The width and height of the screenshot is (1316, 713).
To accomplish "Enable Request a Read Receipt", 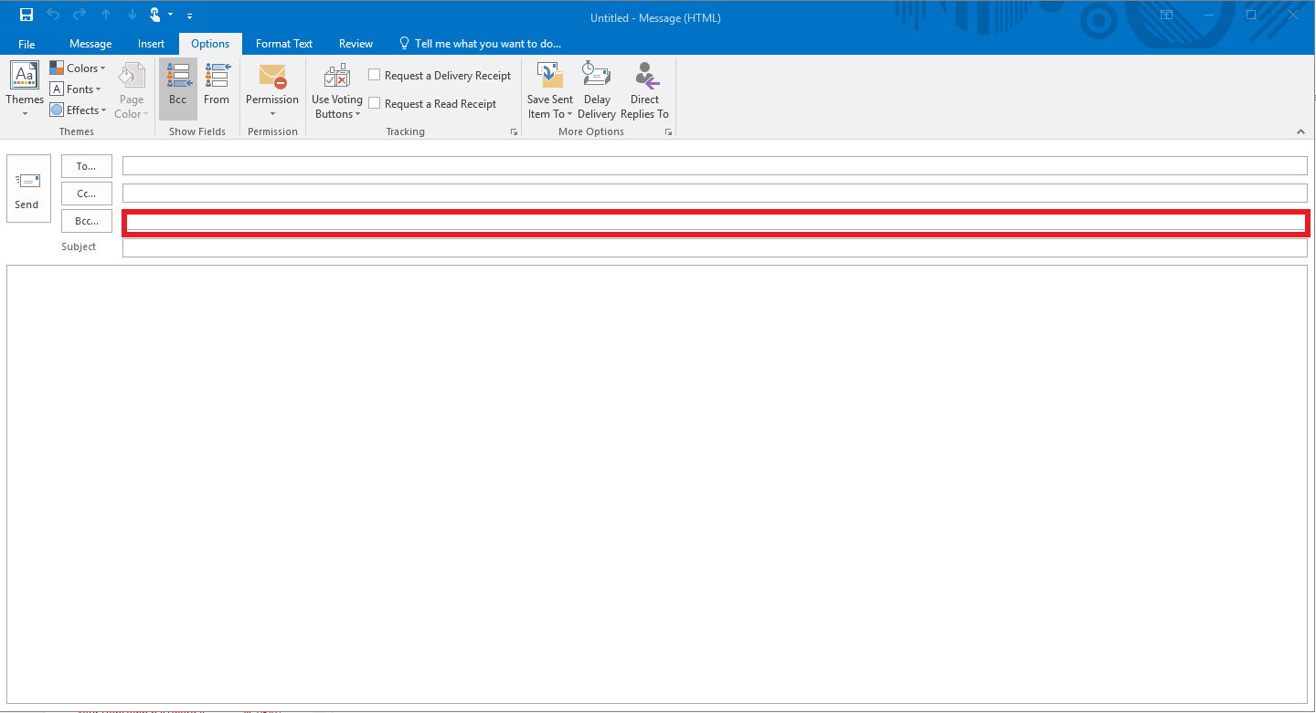I will point(374,103).
